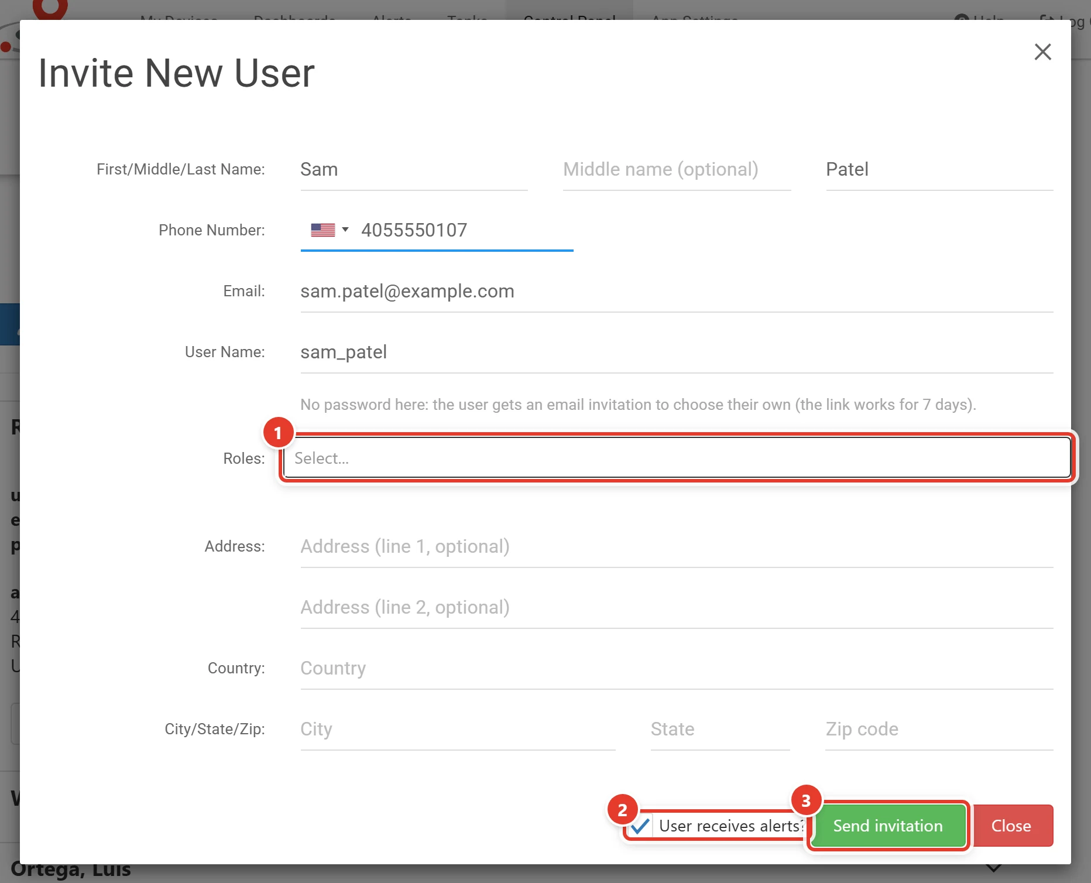Dismiss the dialog with the red Close button
The height and width of the screenshot is (883, 1091).
(x=1011, y=826)
